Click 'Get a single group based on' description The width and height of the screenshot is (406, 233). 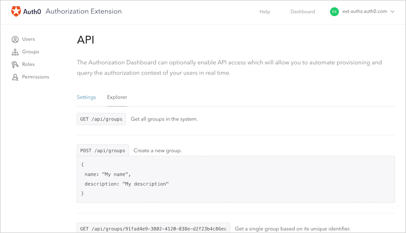point(292,229)
